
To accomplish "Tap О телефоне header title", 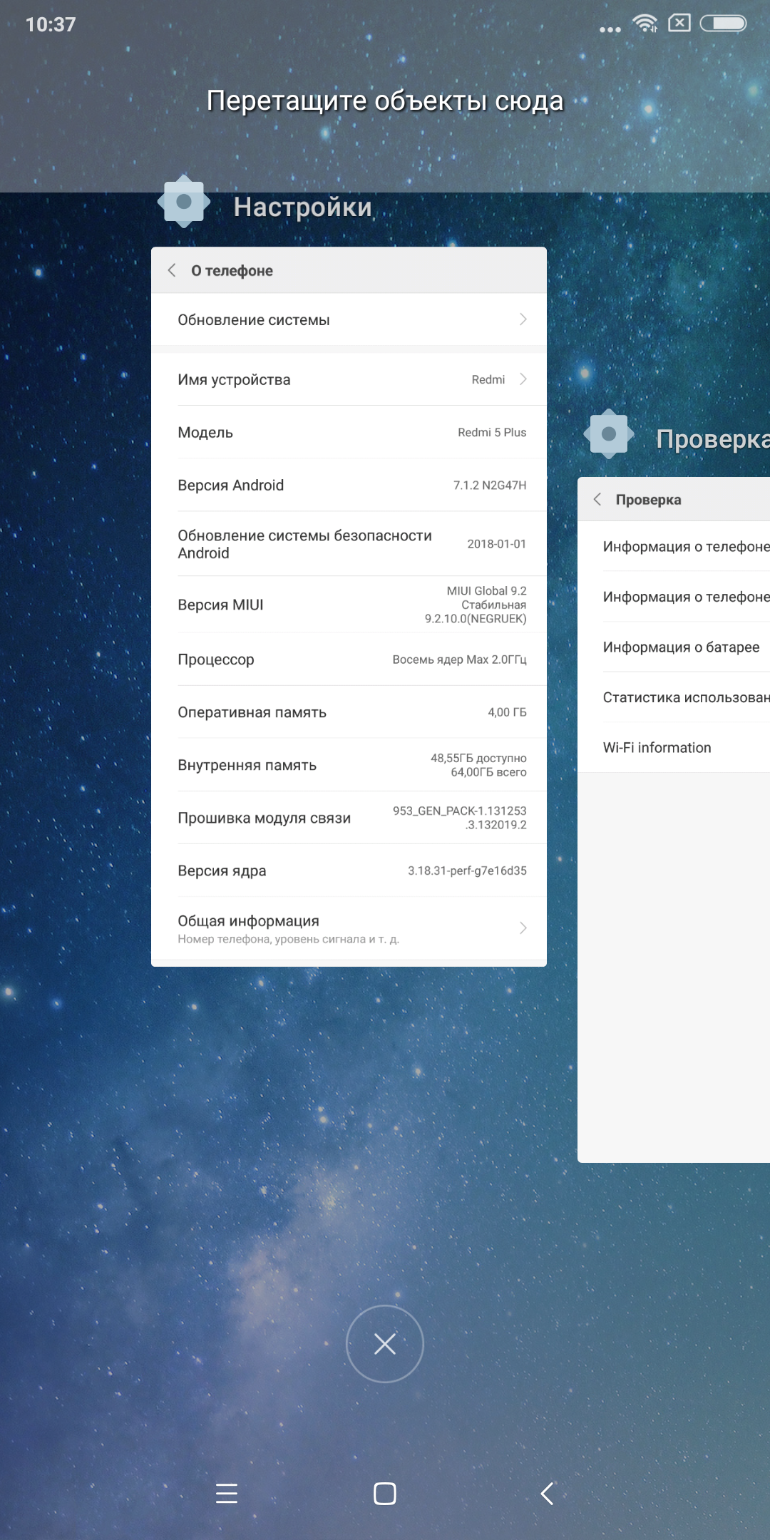I will tap(232, 270).
